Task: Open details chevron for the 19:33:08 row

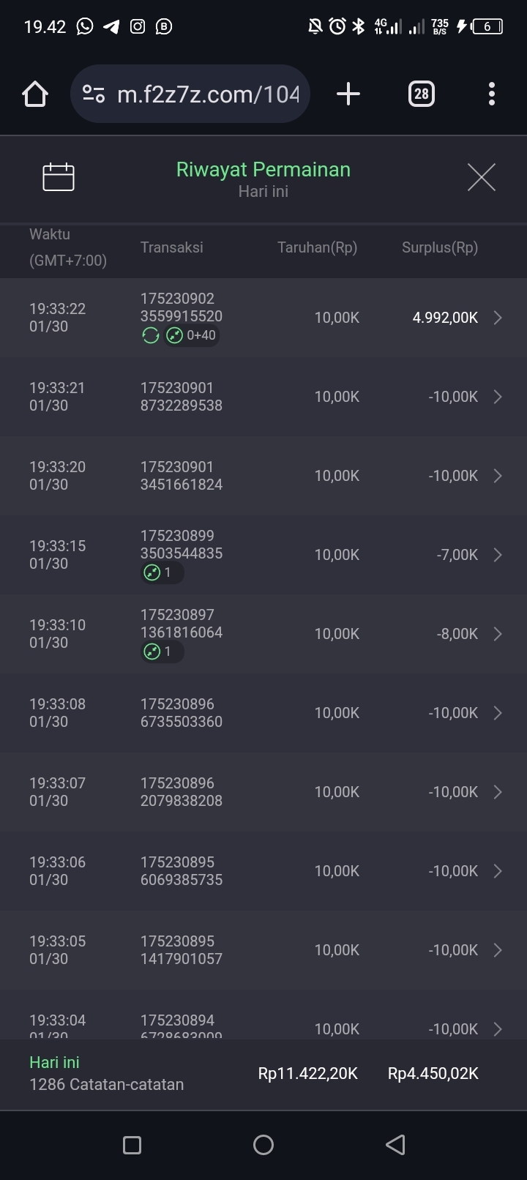Action: tap(498, 713)
